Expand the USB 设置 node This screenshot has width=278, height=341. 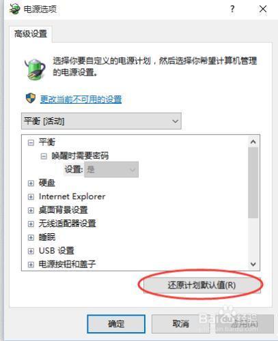31,251
